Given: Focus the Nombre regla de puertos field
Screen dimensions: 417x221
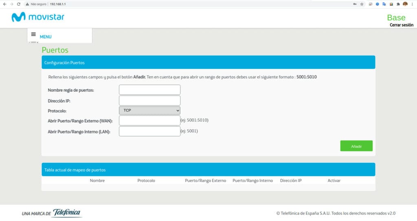Looking at the screenshot, I should [149, 90].
